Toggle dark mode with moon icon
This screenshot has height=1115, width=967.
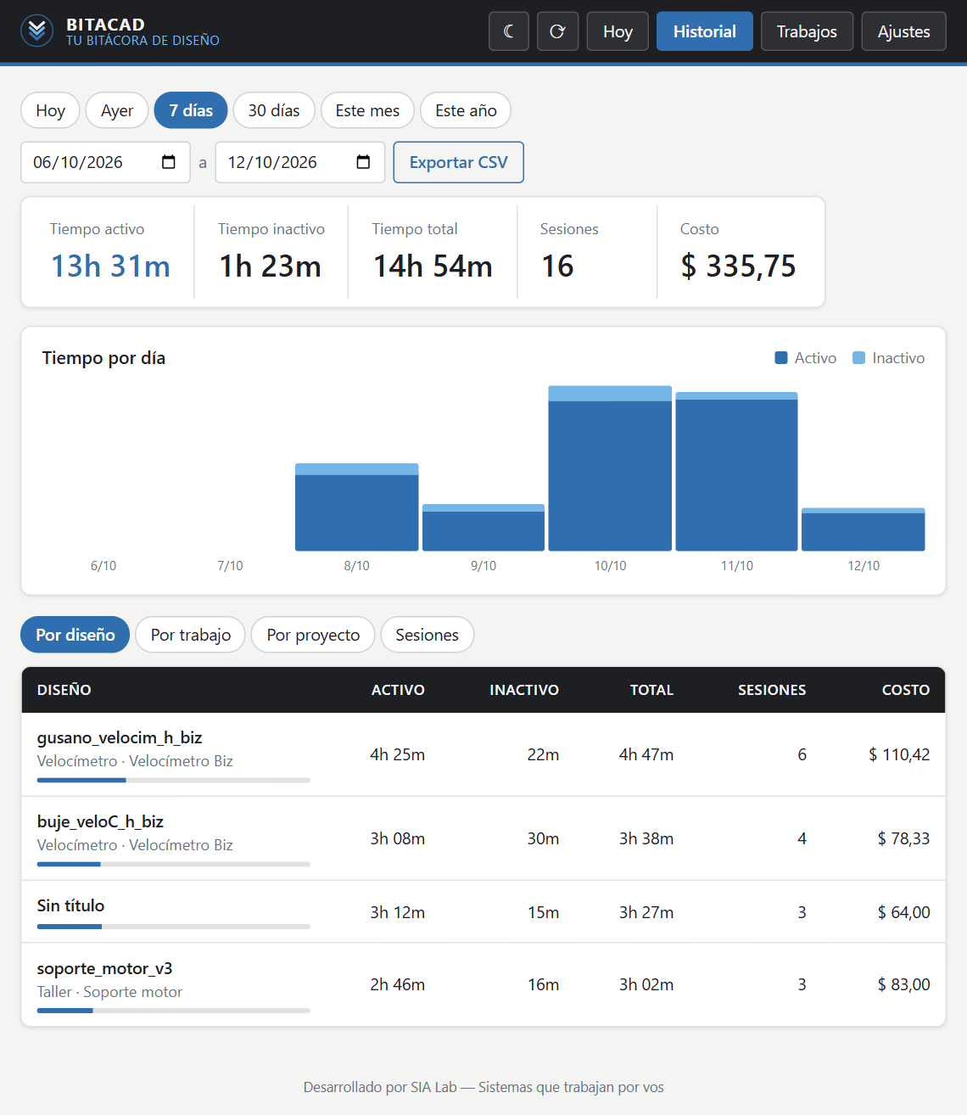[509, 31]
